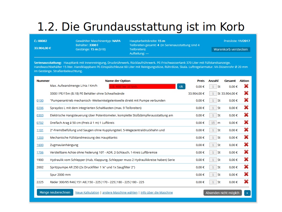Open option number 0100 link
This screenshot has height=212, width=282.
[40, 100]
